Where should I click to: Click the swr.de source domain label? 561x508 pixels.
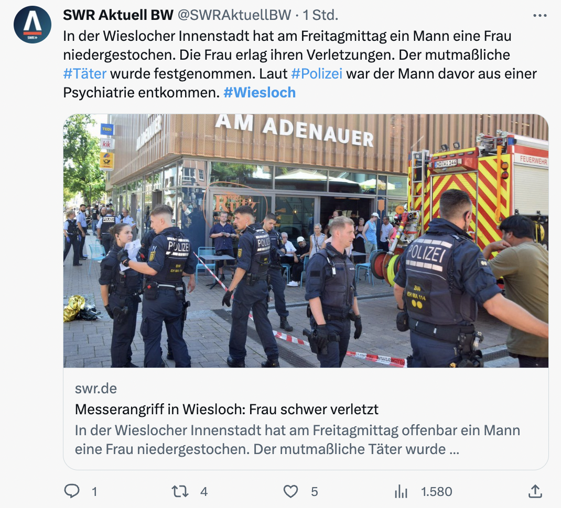[x=96, y=389]
